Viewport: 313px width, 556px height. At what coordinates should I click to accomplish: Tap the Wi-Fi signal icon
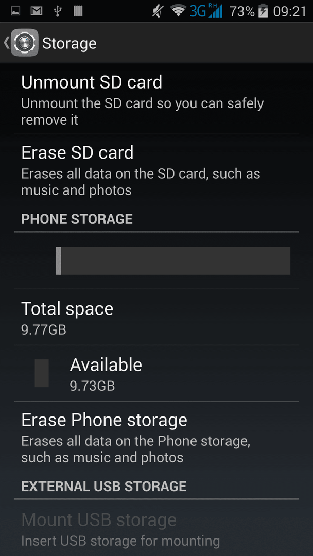[178, 11]
